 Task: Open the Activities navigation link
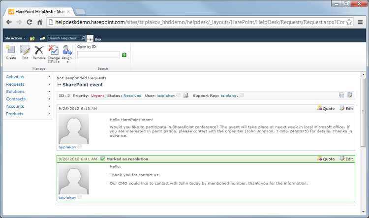point(15,77)
